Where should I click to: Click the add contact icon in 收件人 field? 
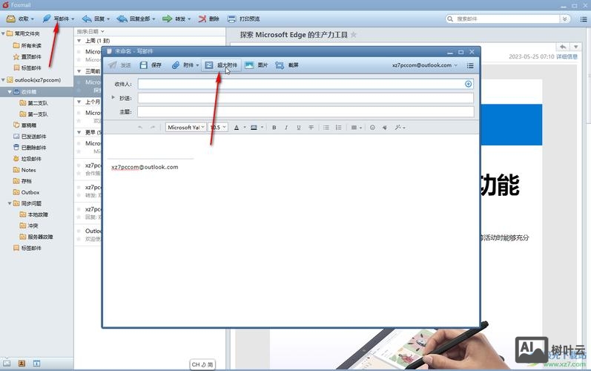(468, 84)
